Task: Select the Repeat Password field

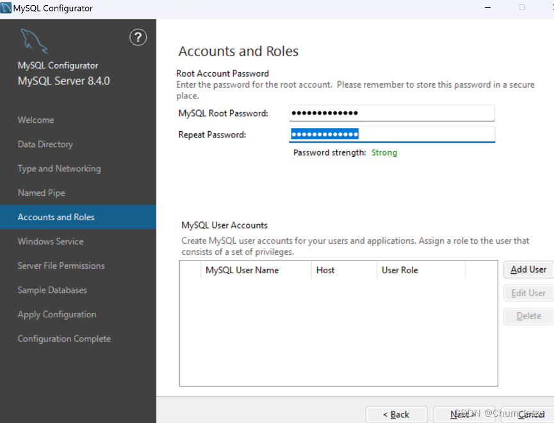Action: (391, 134)
